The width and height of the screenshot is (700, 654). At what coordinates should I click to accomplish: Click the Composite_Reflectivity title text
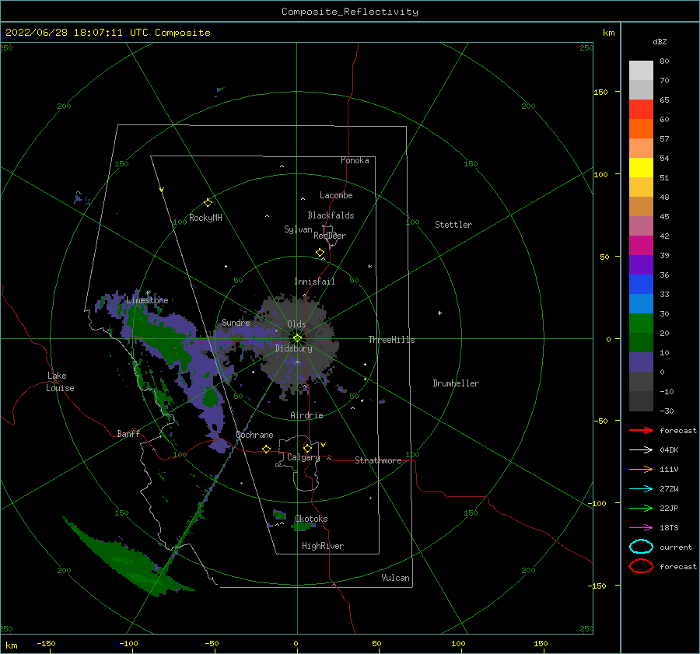[x=349, y=12]
